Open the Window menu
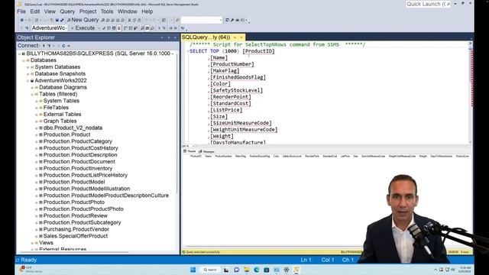Screen dimensions: 489x275 click(x=128, y=11)
